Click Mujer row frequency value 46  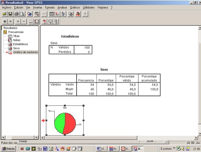click(x=92, y=89)
